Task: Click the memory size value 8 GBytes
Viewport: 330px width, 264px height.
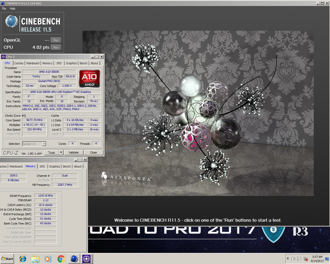Action: coord(13,180)
